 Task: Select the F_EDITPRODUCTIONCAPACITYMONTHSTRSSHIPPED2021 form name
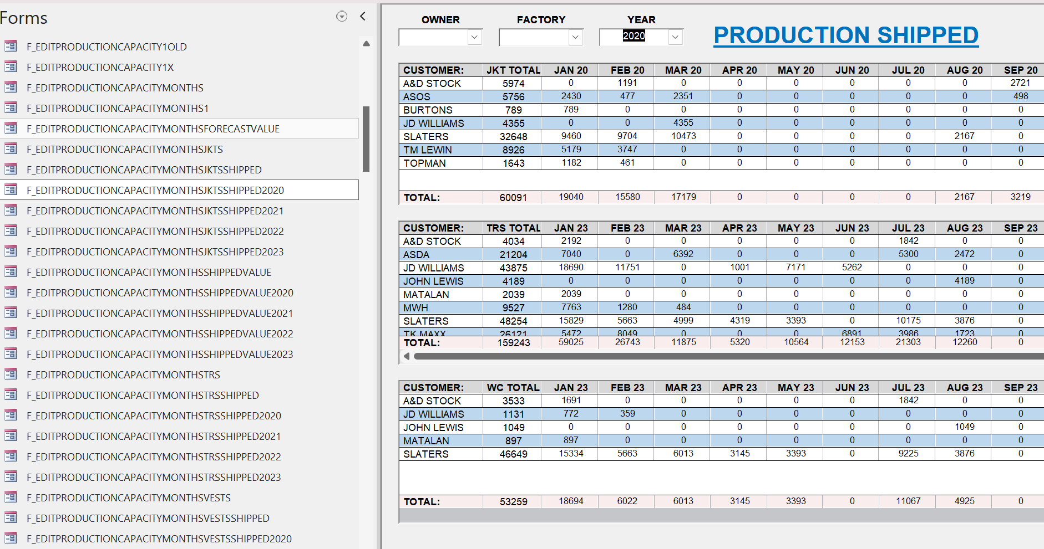point(154,436)
